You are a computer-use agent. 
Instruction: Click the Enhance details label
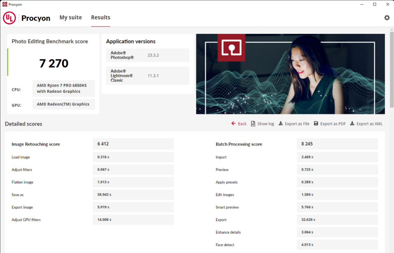click(x=228, y=232)
